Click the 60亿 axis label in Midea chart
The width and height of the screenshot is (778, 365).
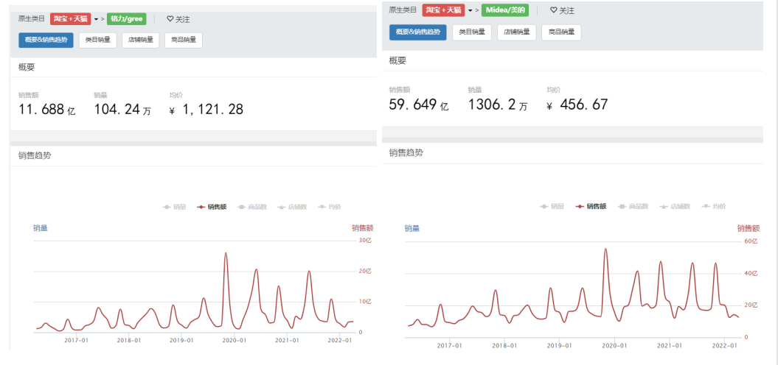[751, 241]
